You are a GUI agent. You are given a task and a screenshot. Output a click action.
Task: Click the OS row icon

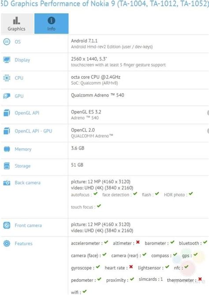pyautogui.click(x=7, y=42)
